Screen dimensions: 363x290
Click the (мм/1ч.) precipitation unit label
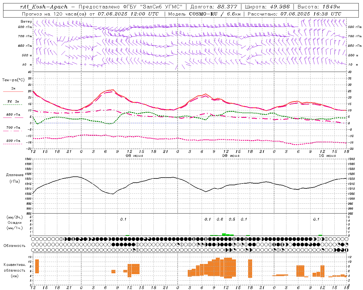[15, 228]
